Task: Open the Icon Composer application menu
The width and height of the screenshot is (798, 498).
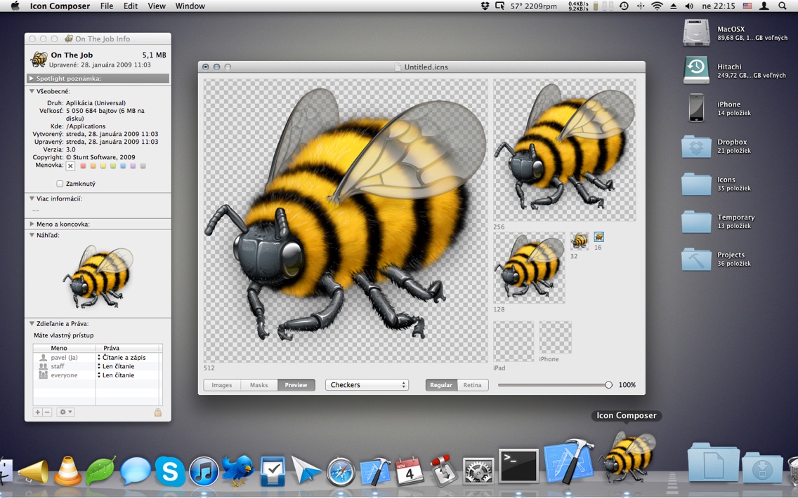Action: click(60, 6)
